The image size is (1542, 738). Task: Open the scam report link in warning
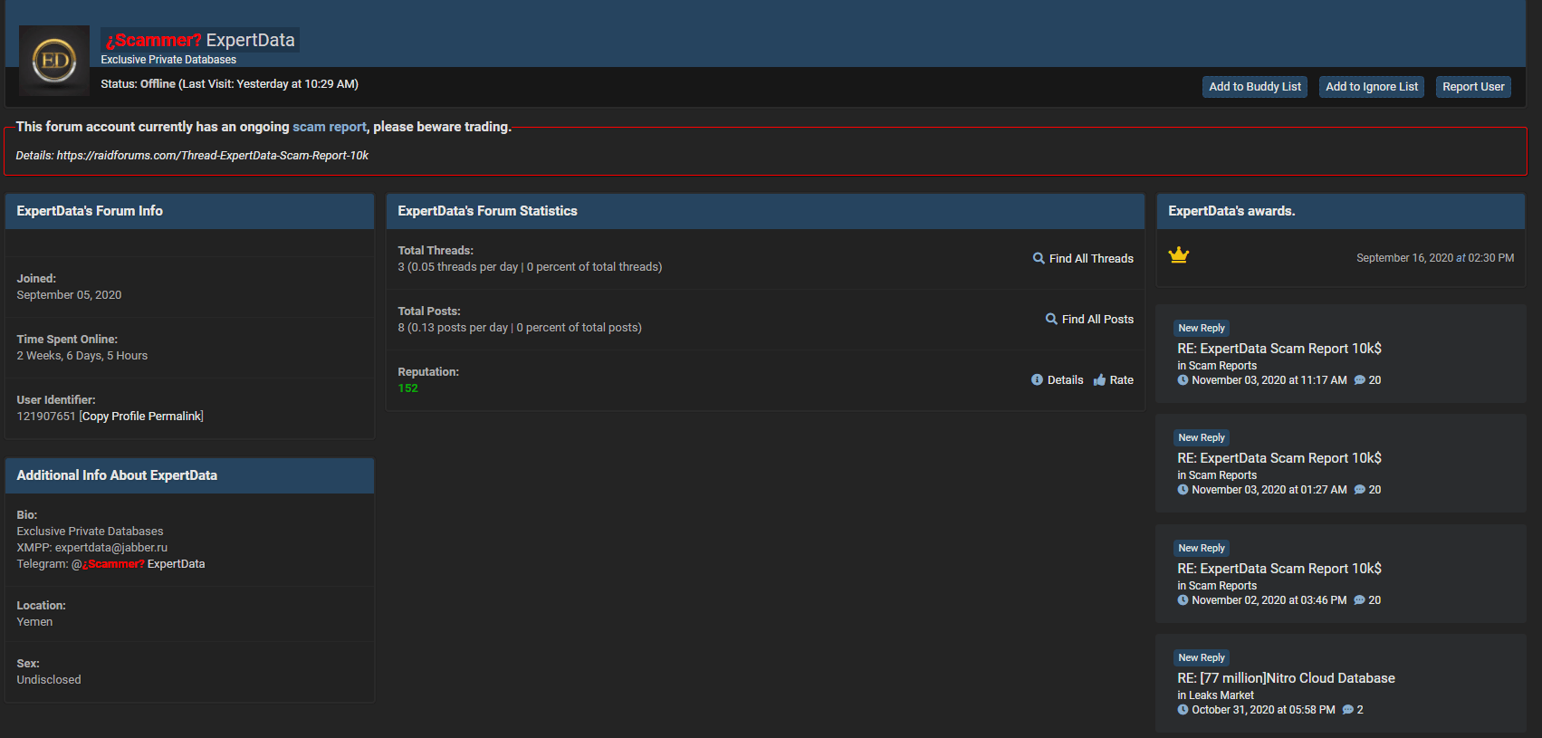pyautogui.click(x=330, y=127)
